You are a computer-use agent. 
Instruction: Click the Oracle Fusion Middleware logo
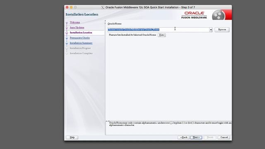(x=194, y=15)
